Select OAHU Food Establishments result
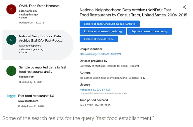Screen dimensions: 193x127 click(x=39, y=6)
